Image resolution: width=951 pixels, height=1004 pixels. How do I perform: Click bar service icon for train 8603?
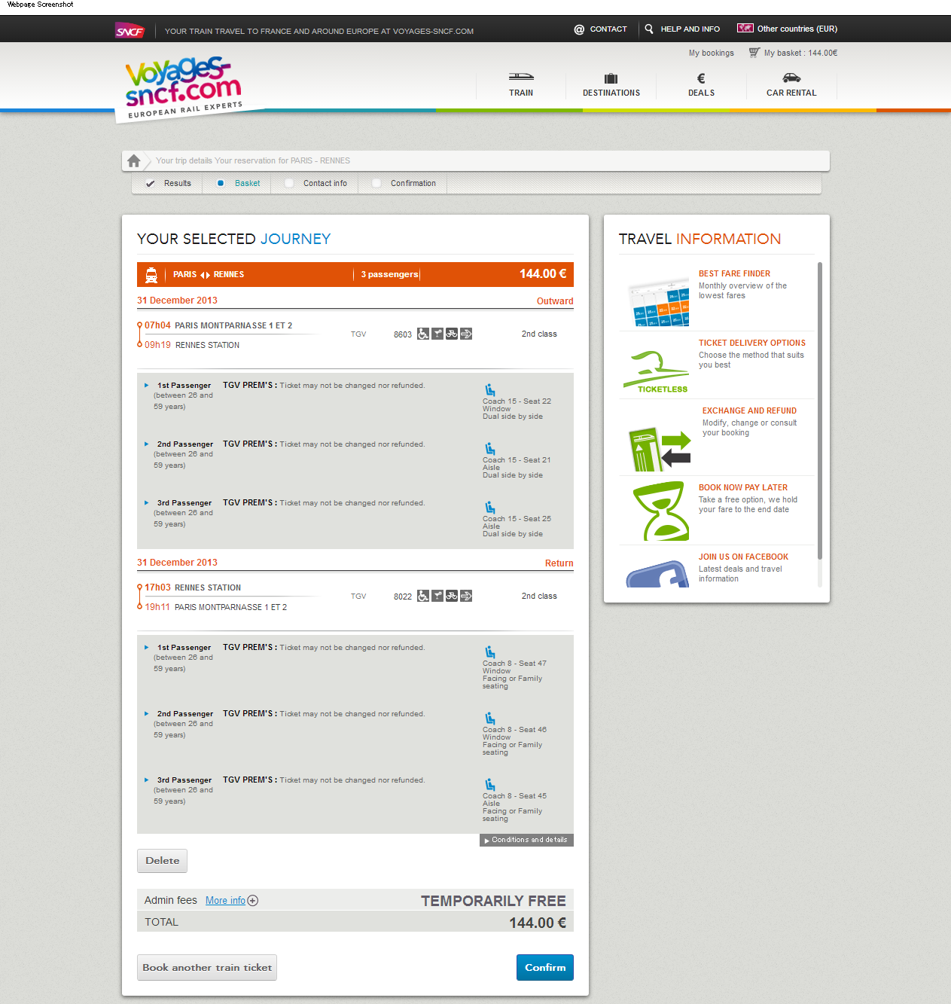[437, 334]
